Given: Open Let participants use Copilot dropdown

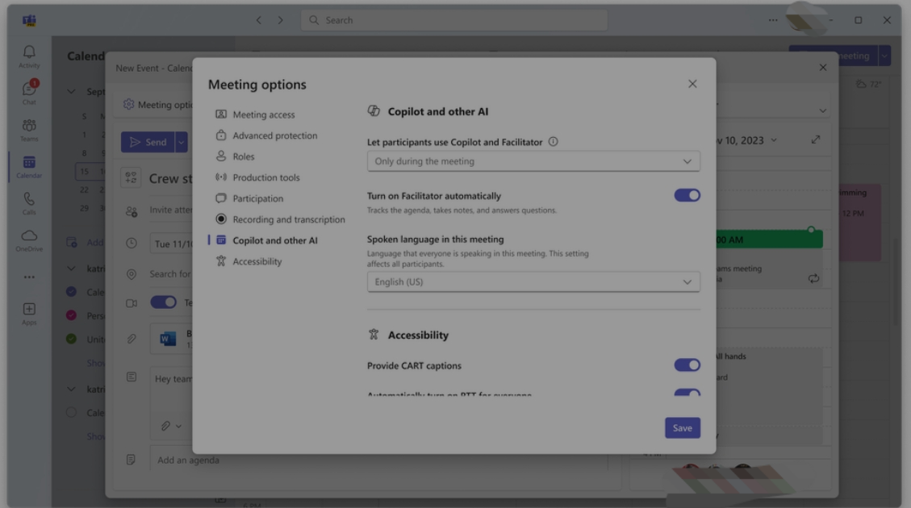Looking at the screenshot, I should coord(533,161).
